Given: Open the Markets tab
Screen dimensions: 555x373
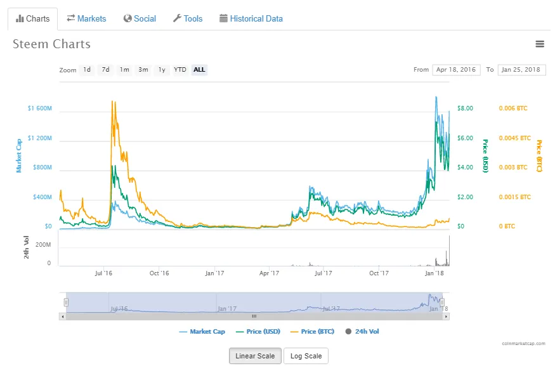Looking at the screenshot, I should point(86,19).
